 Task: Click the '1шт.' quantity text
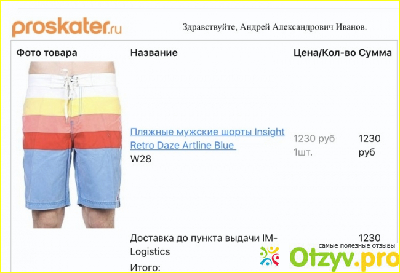(303, 152)
